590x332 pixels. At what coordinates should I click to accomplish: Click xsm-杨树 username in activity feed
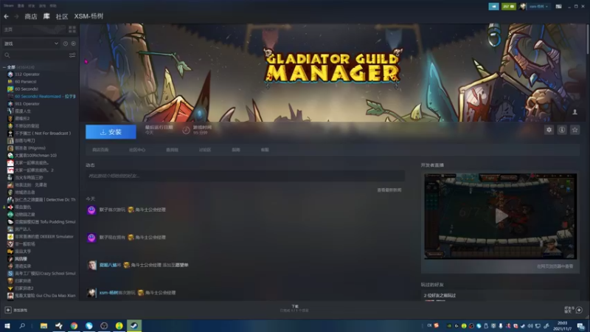[x=108, y=292]
